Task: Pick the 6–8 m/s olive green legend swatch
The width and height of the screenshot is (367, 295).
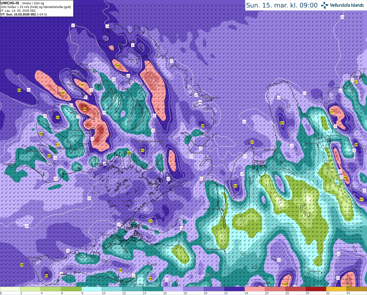Action: (x=71, y=289)
